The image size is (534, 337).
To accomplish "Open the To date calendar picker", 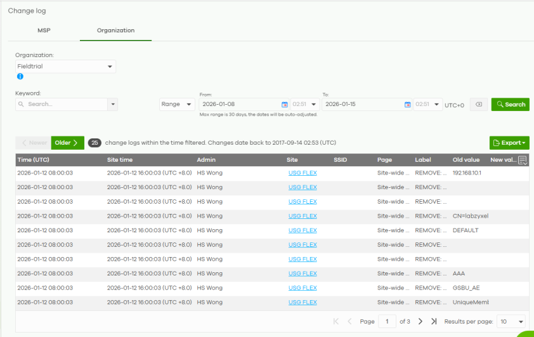I will [407, 105].
